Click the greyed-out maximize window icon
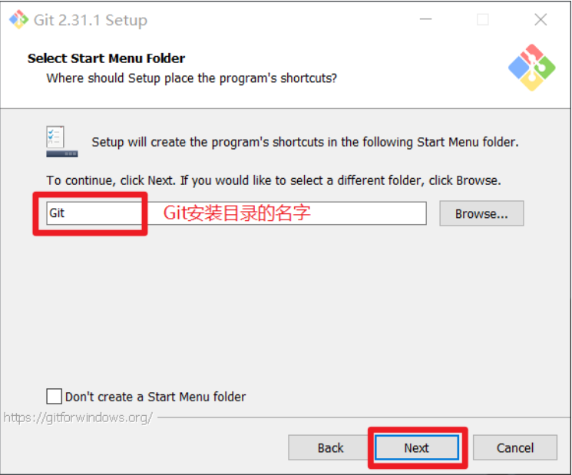Image resolution: width=572 pixels, height=475 pixels. click(x=483, y=19)
